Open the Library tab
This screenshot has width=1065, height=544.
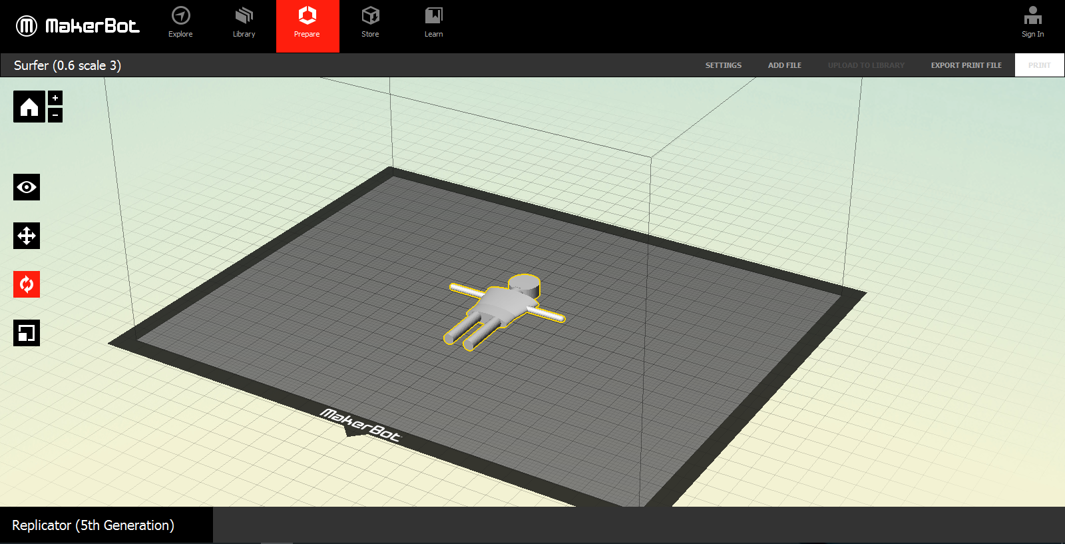coord(244,23)
